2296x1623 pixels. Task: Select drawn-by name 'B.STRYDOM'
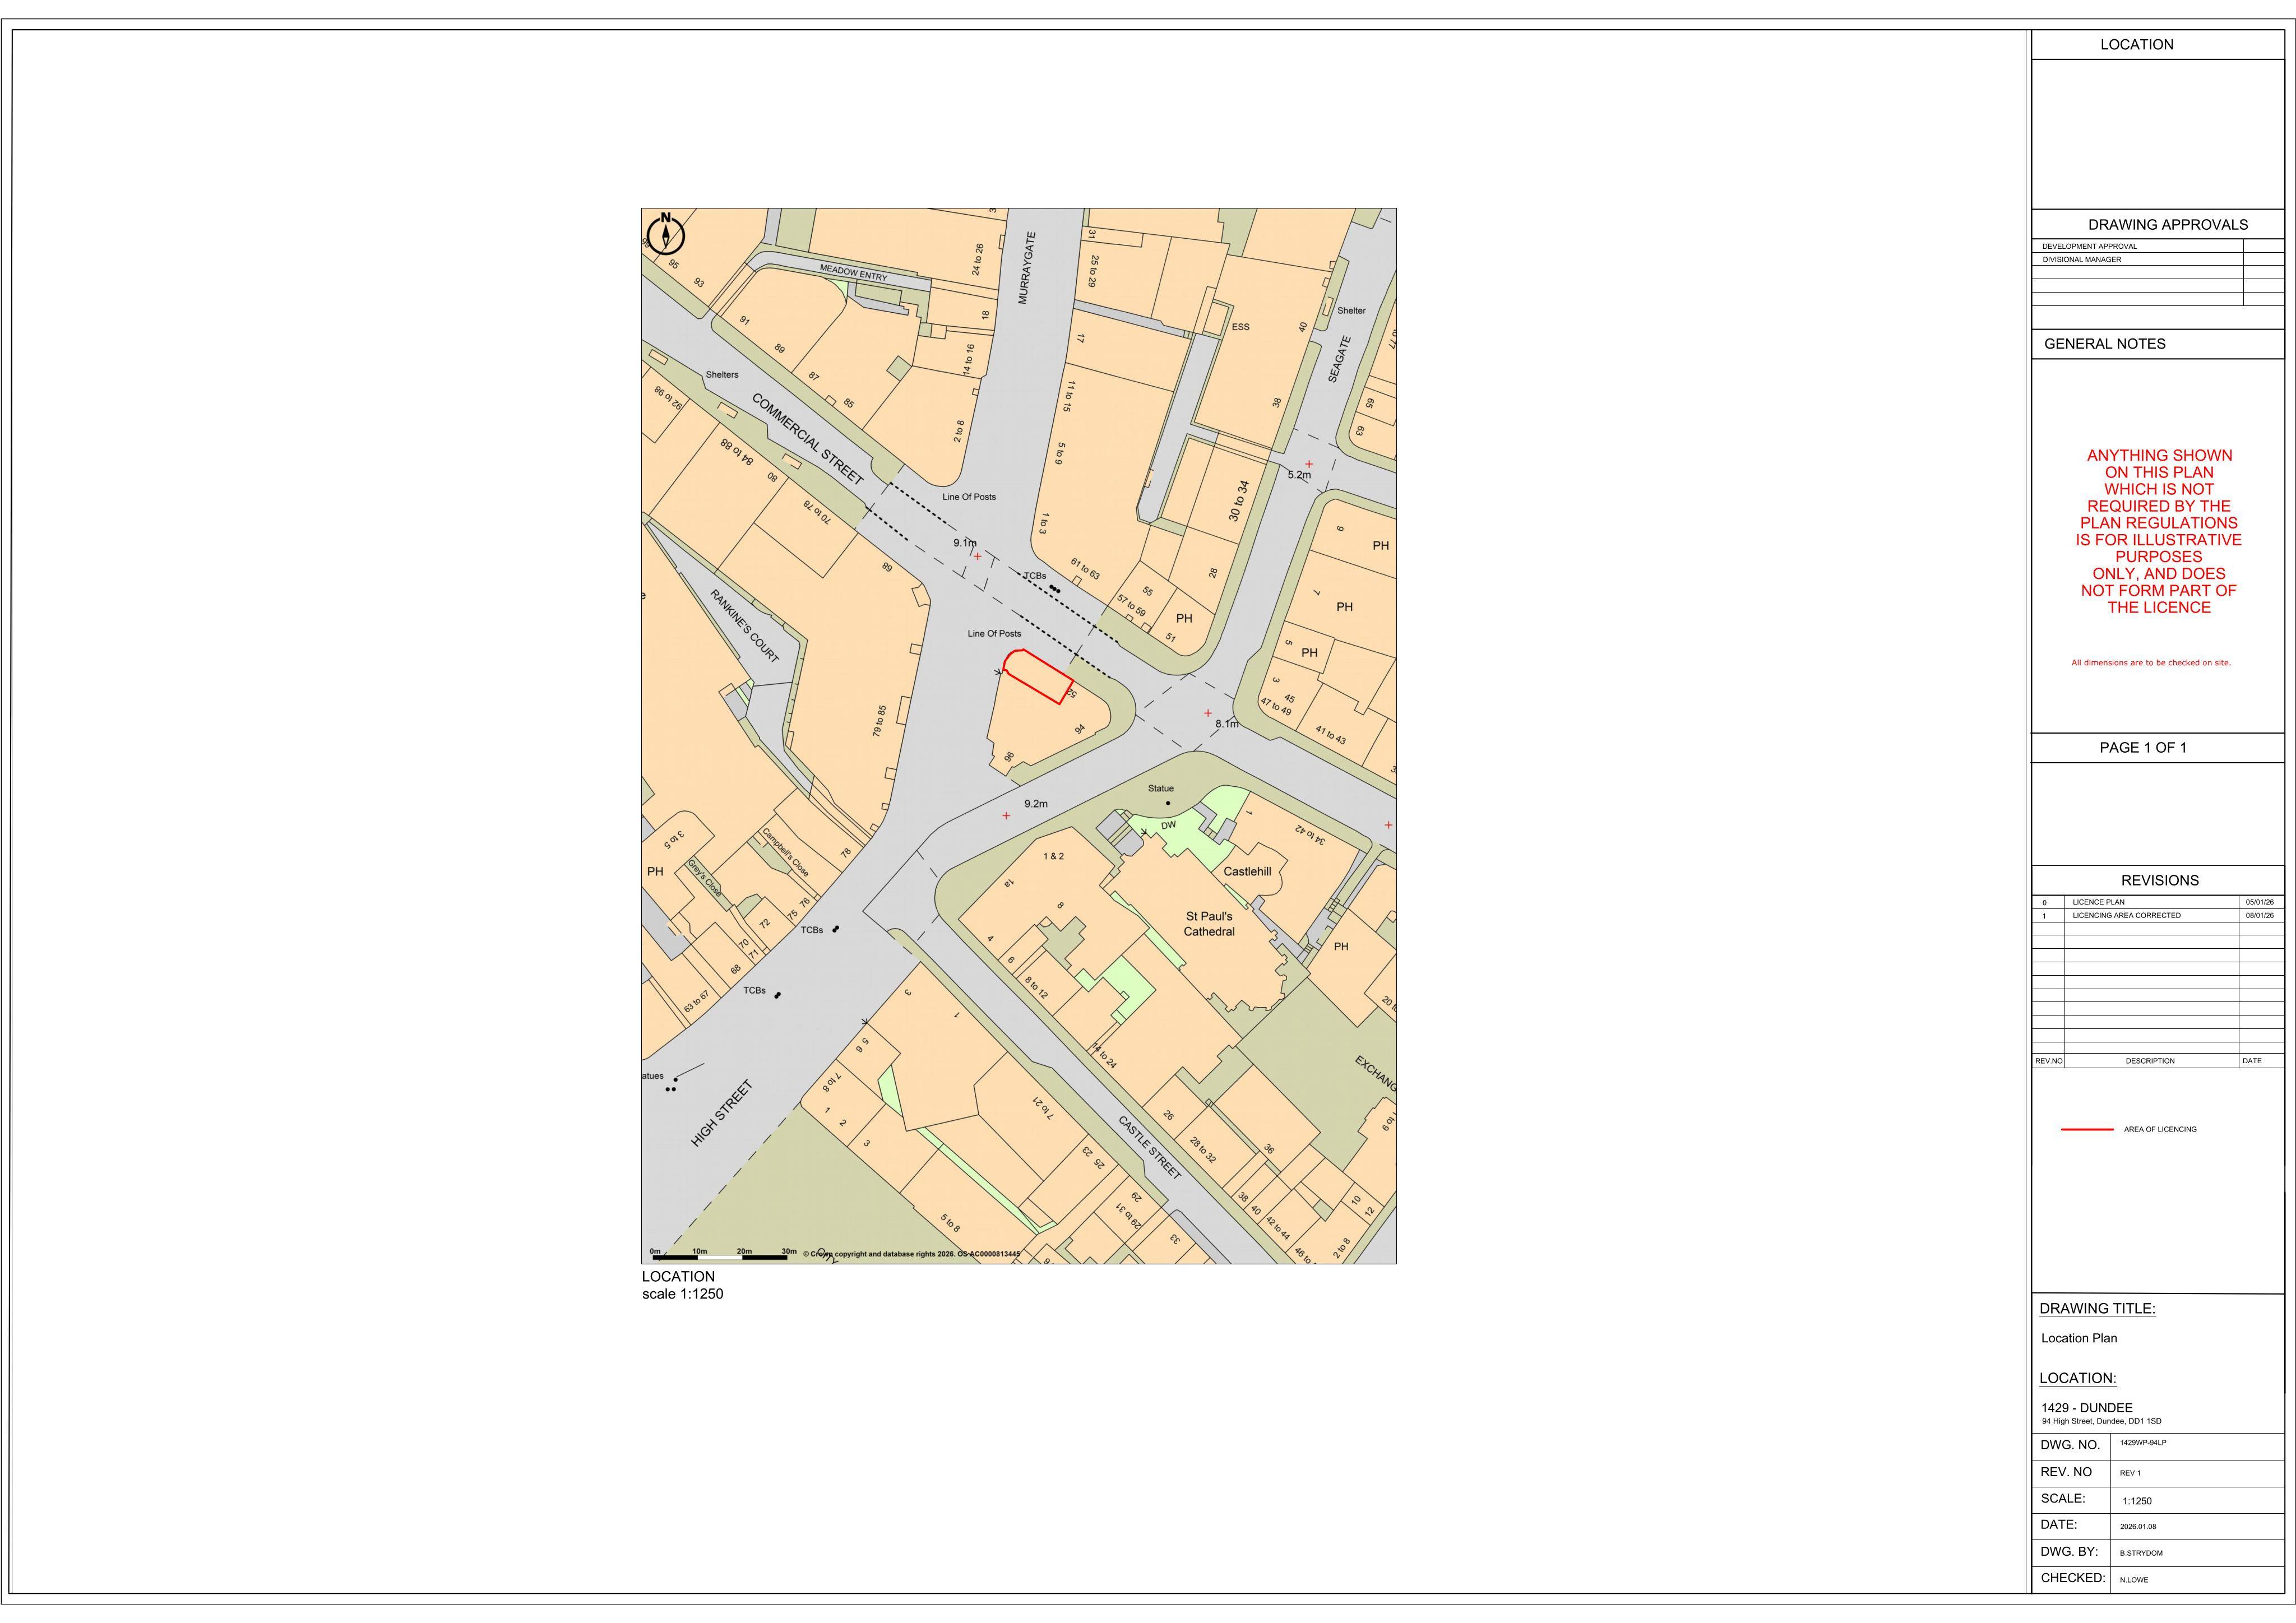[2141, 1553]
